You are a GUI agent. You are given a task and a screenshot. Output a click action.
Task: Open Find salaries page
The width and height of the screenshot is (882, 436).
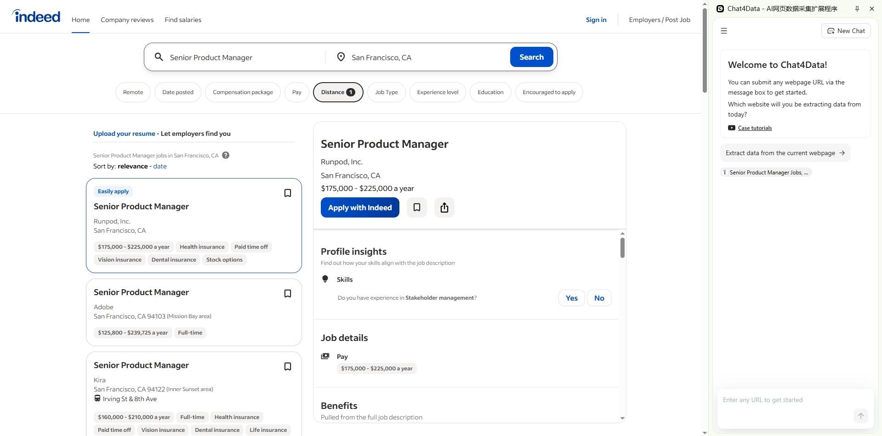point(183,20)
